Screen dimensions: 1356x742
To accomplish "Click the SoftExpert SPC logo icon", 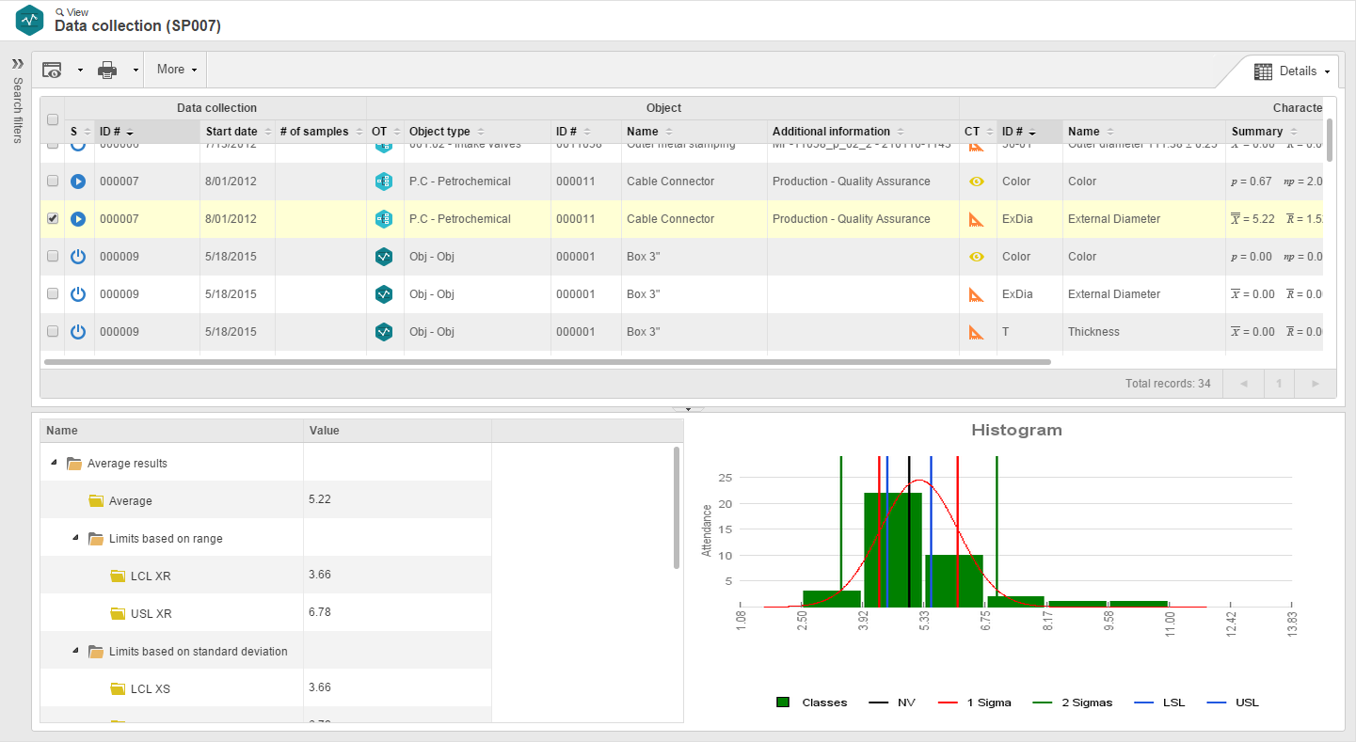I will (x=30, y=20).
